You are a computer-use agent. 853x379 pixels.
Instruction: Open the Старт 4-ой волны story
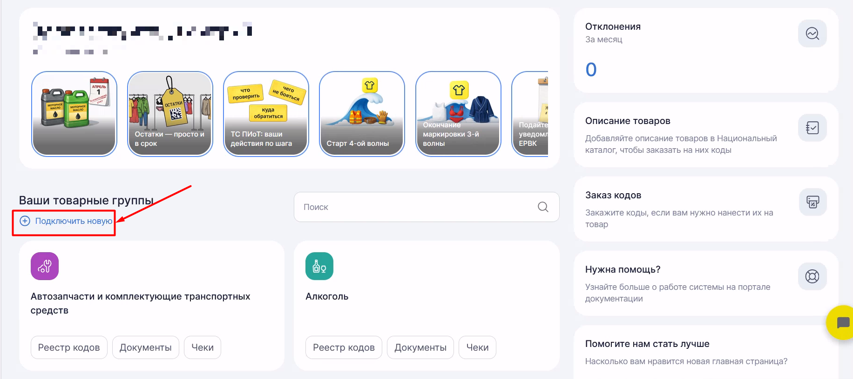pos(362,114)
